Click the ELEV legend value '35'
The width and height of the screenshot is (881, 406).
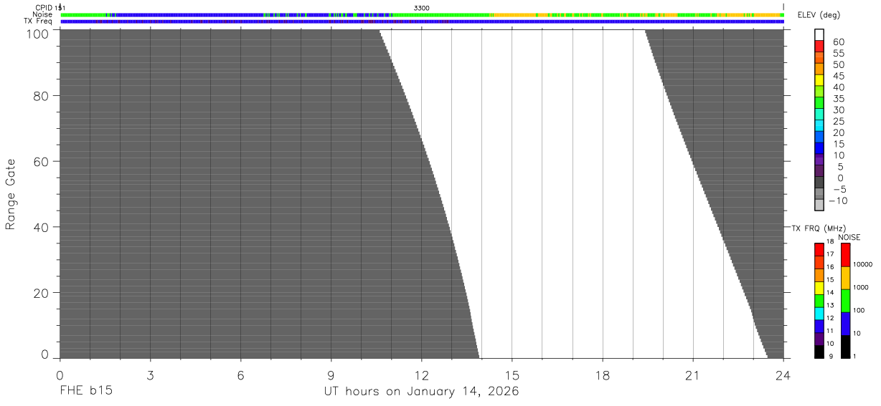pyautogui.click(x=839, y=99)
